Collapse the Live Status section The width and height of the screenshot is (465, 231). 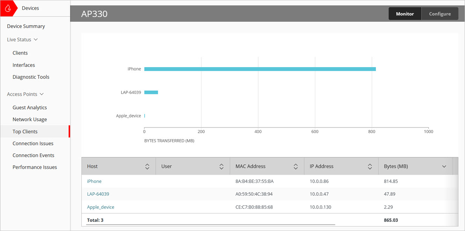(35, 39)
